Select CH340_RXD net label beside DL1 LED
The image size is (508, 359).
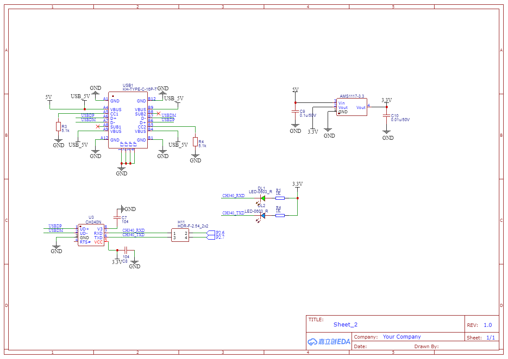(233, 195)
